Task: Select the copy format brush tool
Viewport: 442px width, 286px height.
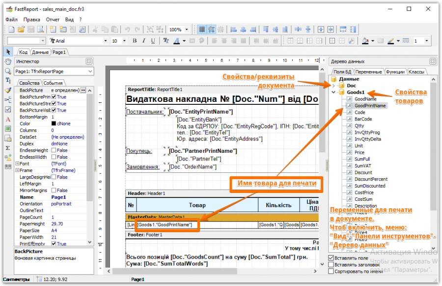Action: [8, 90]
